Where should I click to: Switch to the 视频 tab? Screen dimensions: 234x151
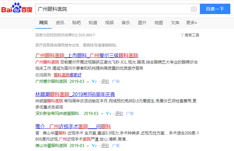click(x=109, y=23)
